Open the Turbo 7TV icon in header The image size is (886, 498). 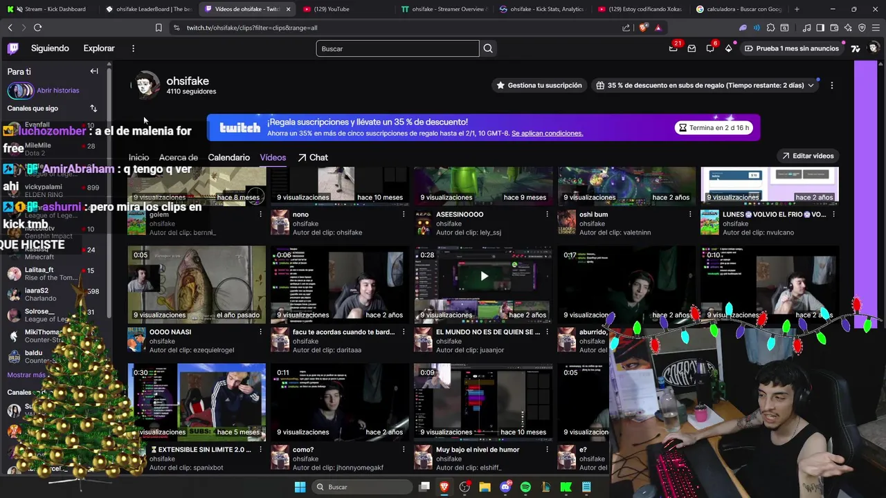pyautogui.click(x=856, y=48)
